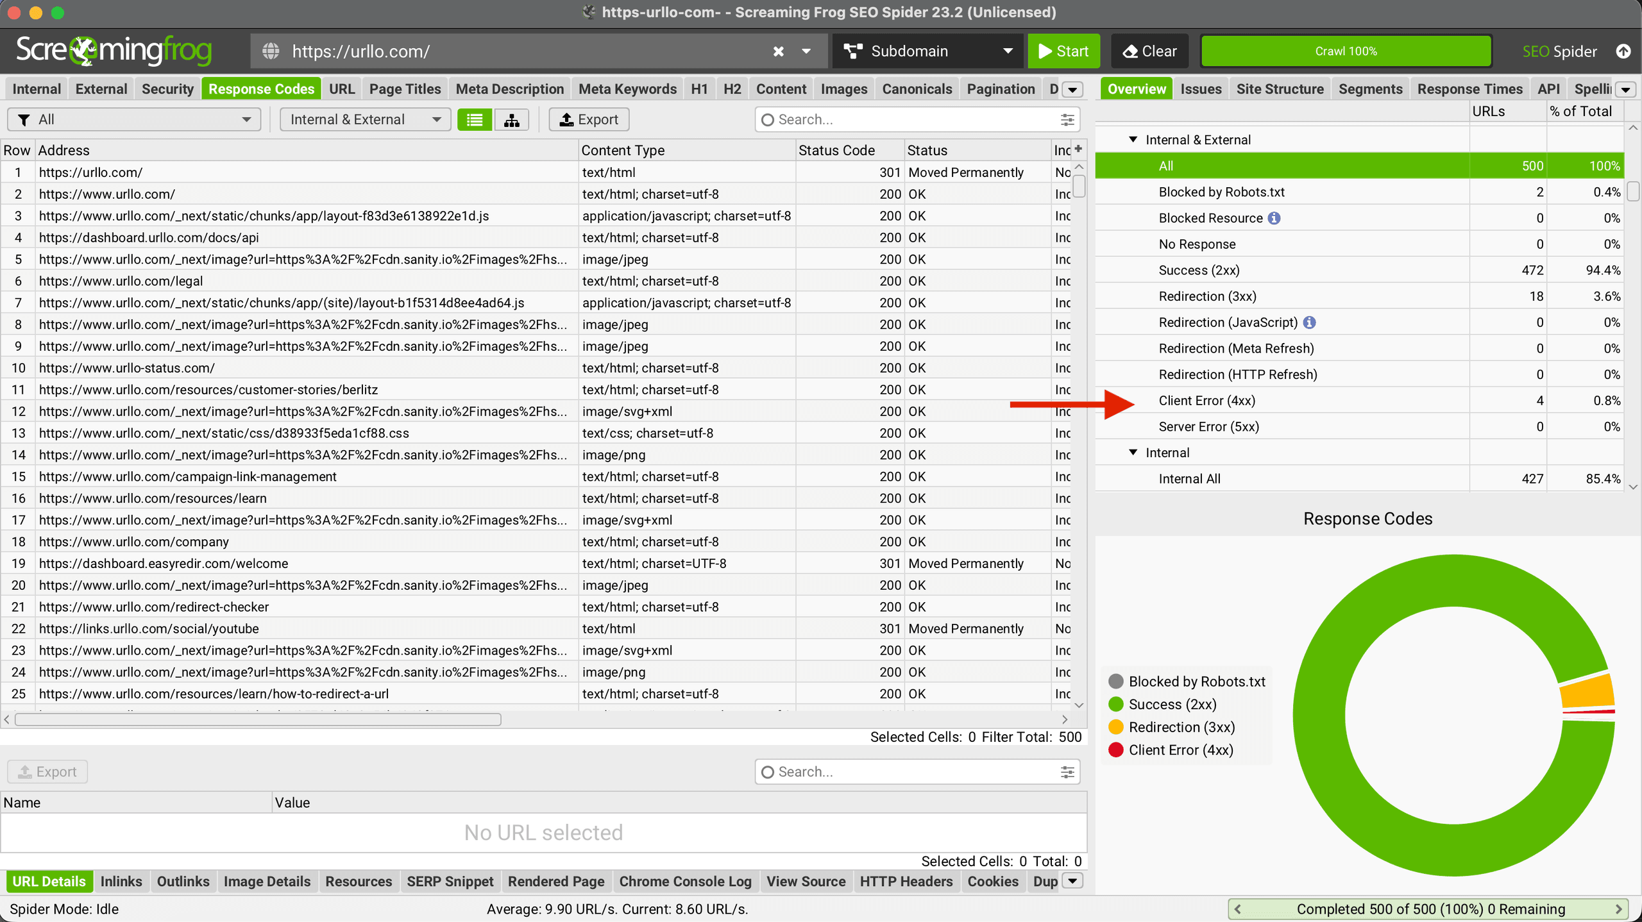The image size is (1642, 922).
Task: Switch to tree view icon
Action: click(512, 120)
